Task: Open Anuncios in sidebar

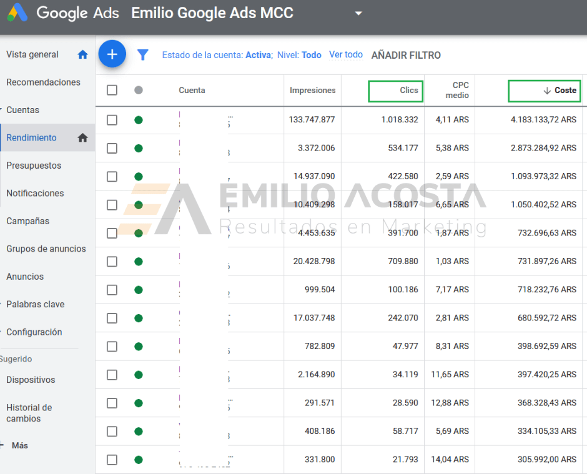Action: point(25,276)
